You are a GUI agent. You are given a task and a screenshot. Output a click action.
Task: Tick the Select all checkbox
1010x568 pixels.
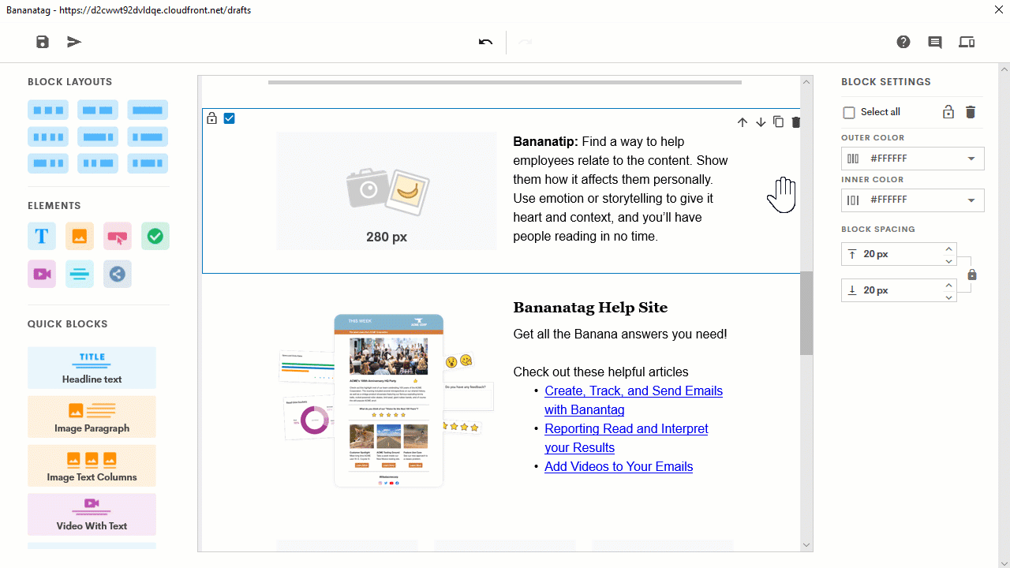click(849, 112)
